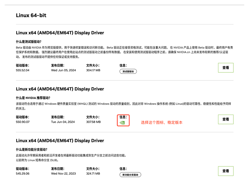
Task: Click file size 304.17 MB
Action: tap(93, 70)
